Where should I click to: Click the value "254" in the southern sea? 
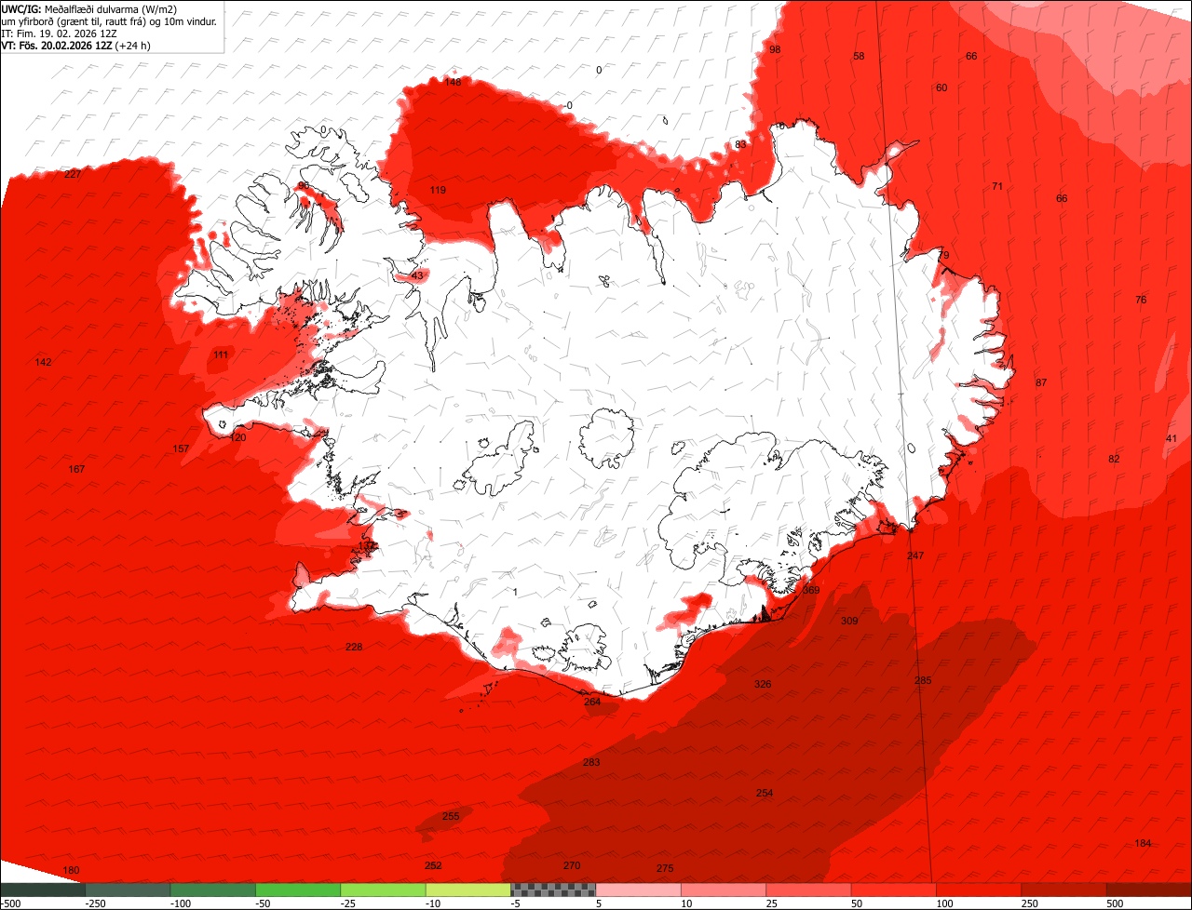click(x=765, y=793)
